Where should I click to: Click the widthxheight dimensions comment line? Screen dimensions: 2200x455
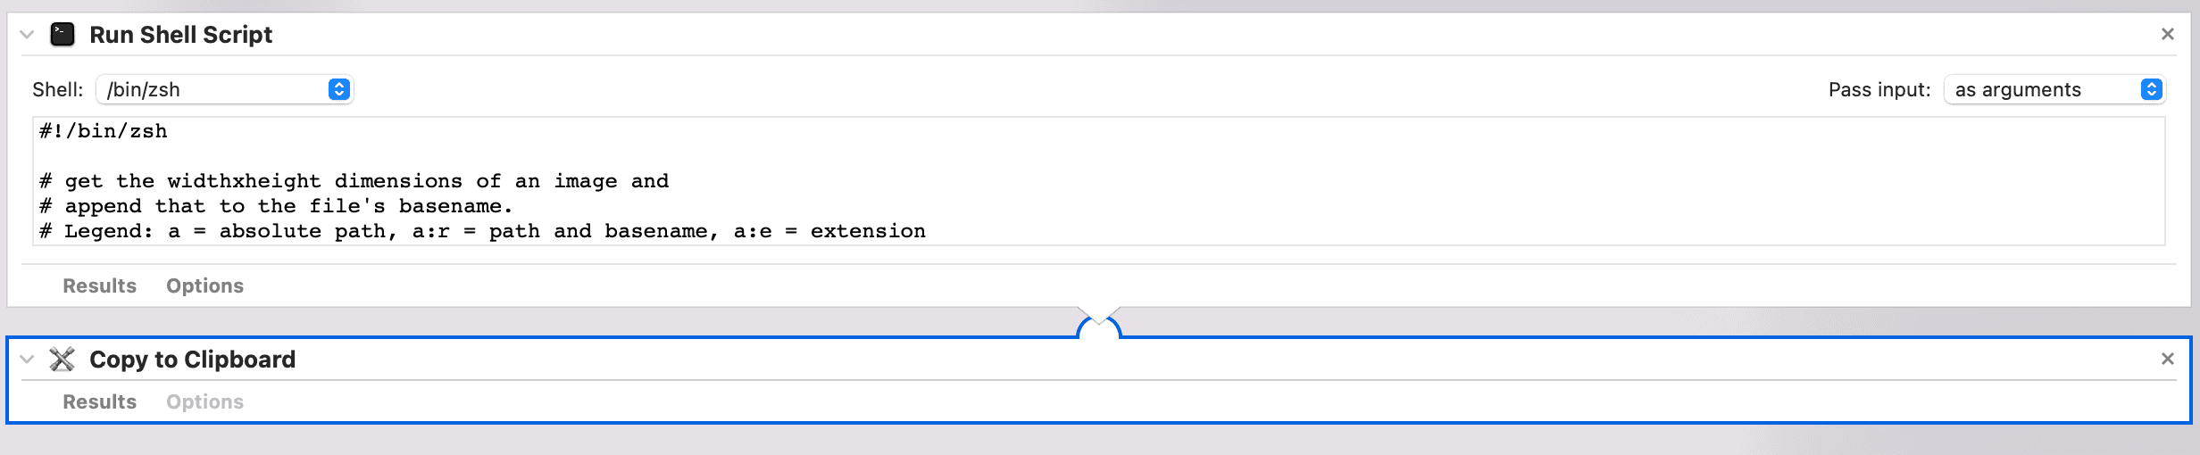354,181
